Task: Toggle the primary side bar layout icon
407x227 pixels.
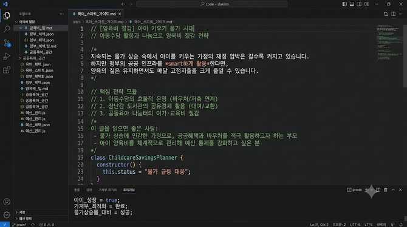Action: click(x=344, y=4)
